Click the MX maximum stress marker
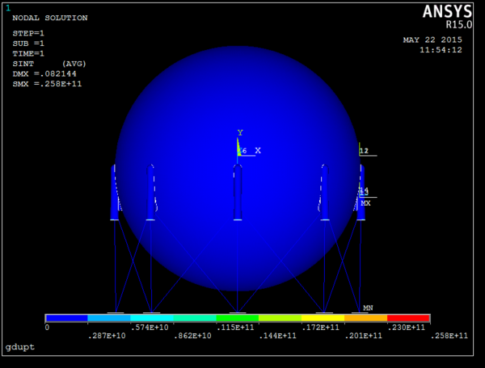This screenshot has height=368, width=485. pos(365,203)
